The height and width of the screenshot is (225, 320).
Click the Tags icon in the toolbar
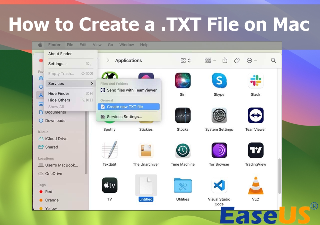click(x=236, y=60)
